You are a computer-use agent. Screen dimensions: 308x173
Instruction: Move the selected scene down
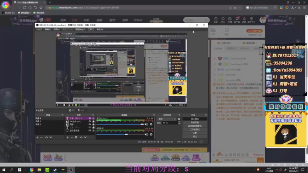(51, 137)
